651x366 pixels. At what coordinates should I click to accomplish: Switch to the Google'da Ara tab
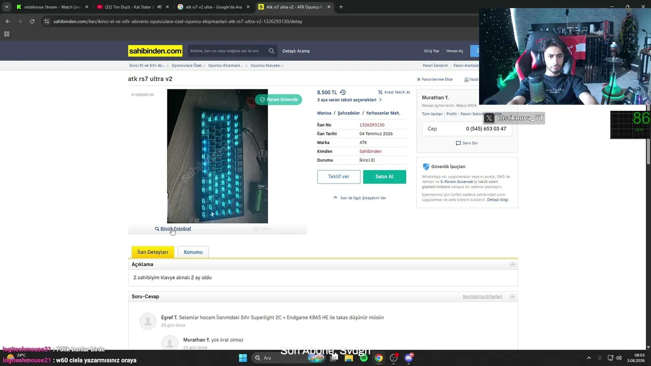214,7
